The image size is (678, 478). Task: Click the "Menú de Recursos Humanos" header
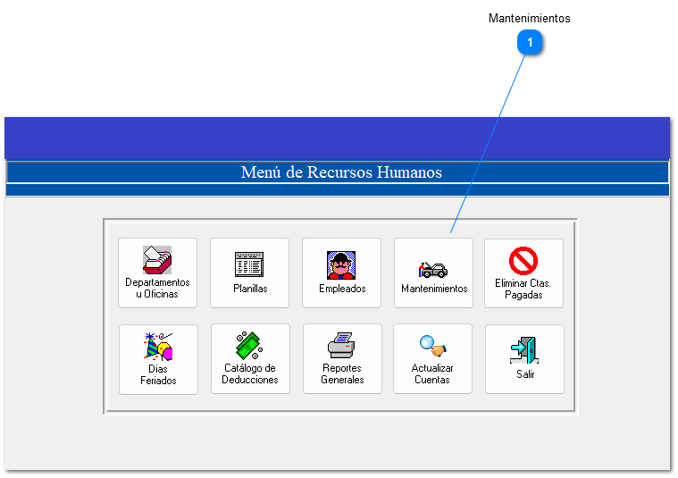click(x=340, y=172)
